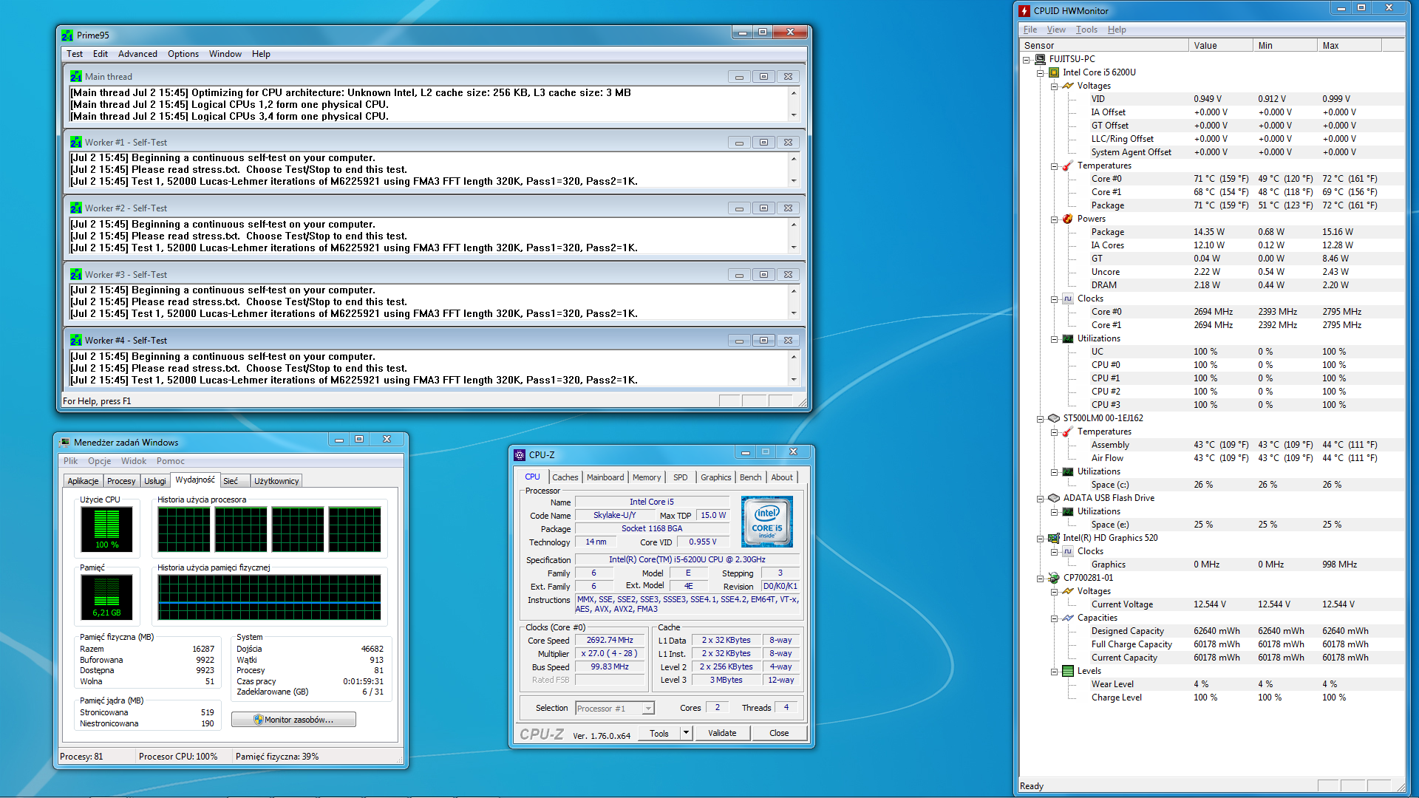Click the Clocks icon under Intel Core i5

[1068, 299]
